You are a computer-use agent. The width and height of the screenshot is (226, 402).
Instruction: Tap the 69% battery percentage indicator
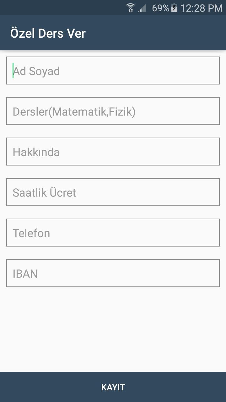[161, 8]
